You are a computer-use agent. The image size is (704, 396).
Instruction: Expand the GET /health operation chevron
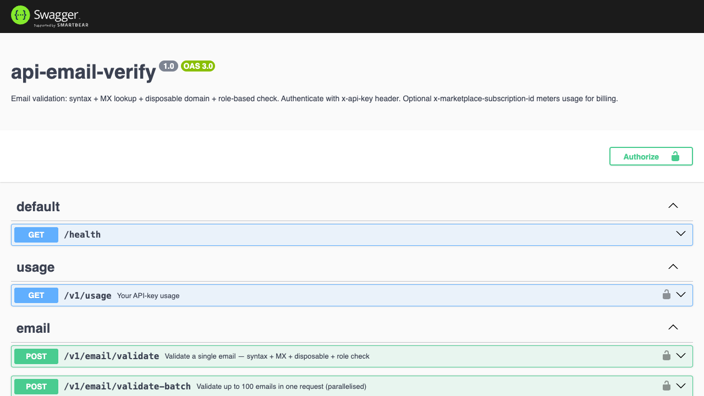click(681, 234)
